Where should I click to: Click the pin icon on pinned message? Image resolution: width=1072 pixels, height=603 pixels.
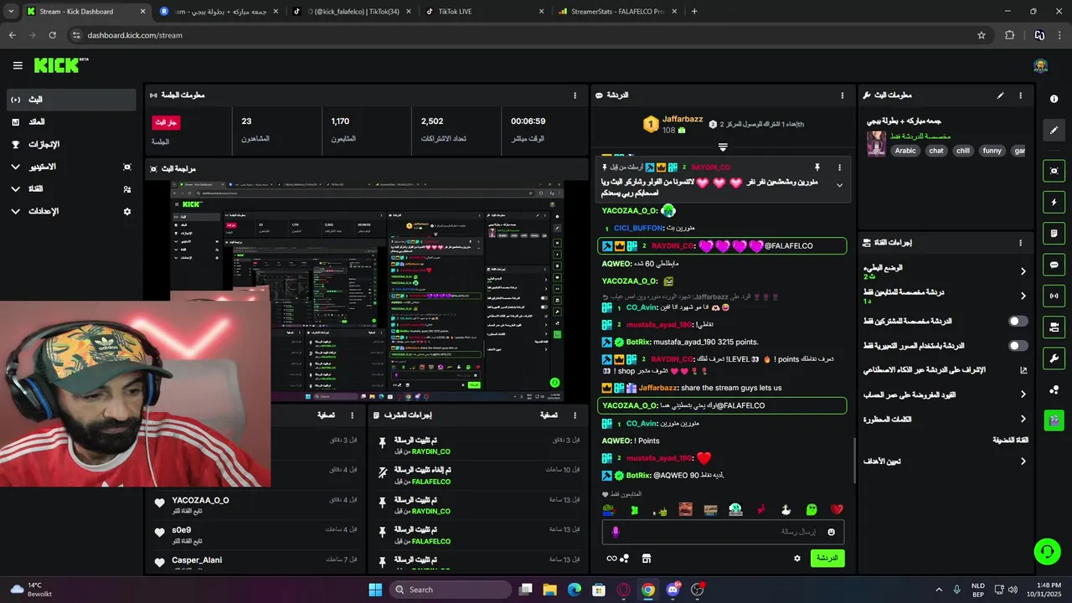(817, 167)
